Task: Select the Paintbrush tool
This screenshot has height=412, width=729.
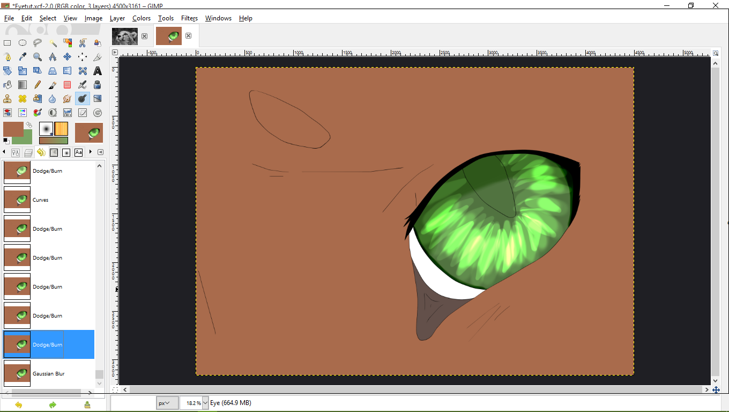Action: [x=53, y=85]
